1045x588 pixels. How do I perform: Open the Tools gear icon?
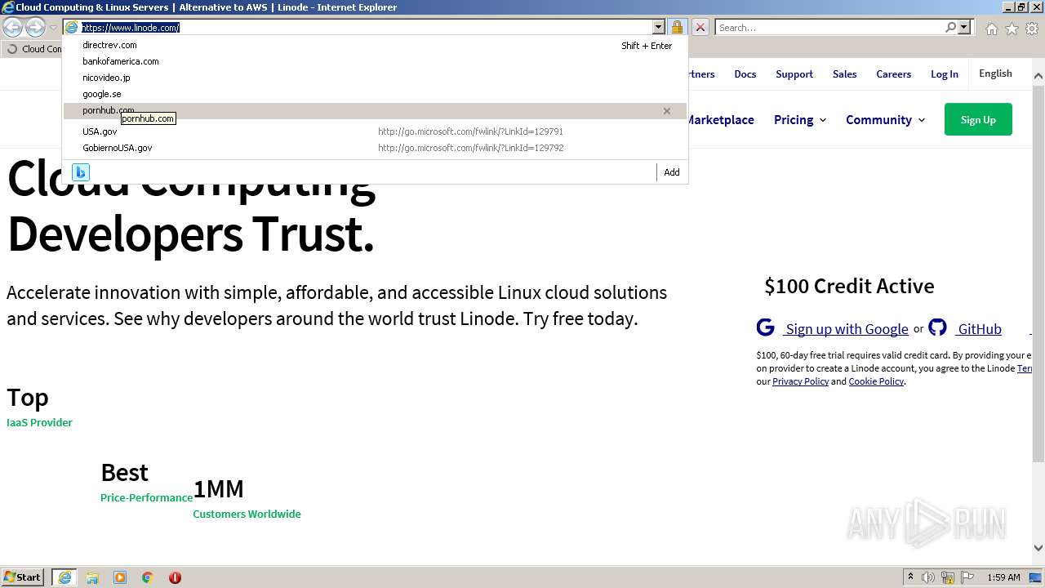[1032, 29]
